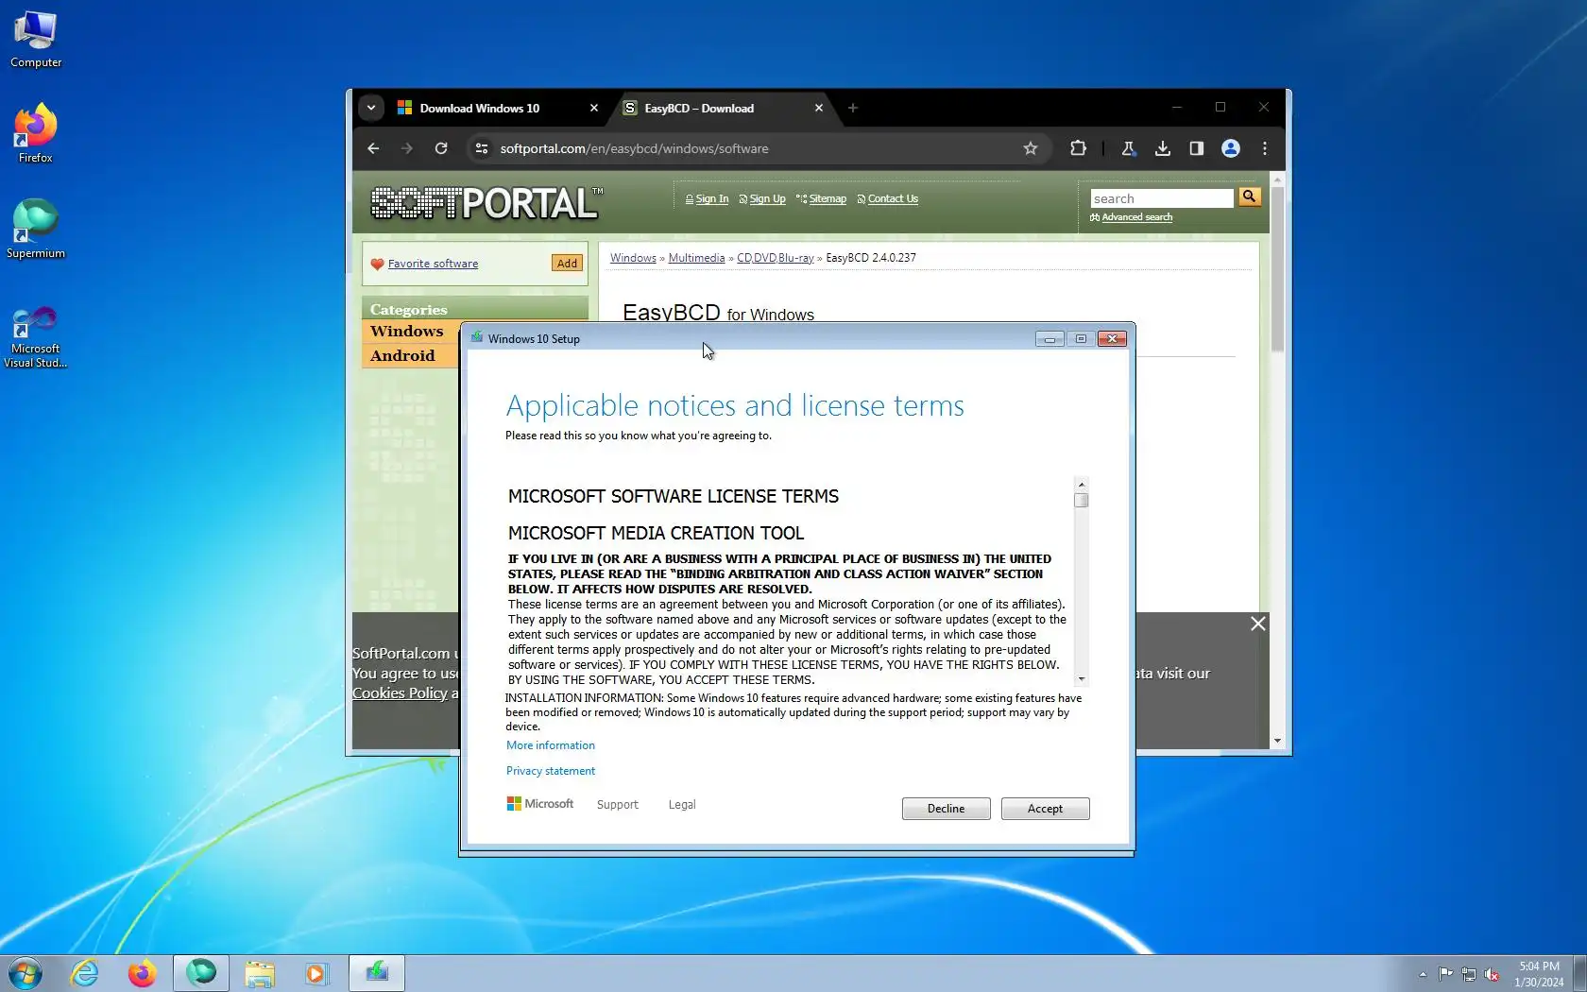Click the SoftPortal search magnifier button
The image size is (1587, 992).
point(1250,197)
